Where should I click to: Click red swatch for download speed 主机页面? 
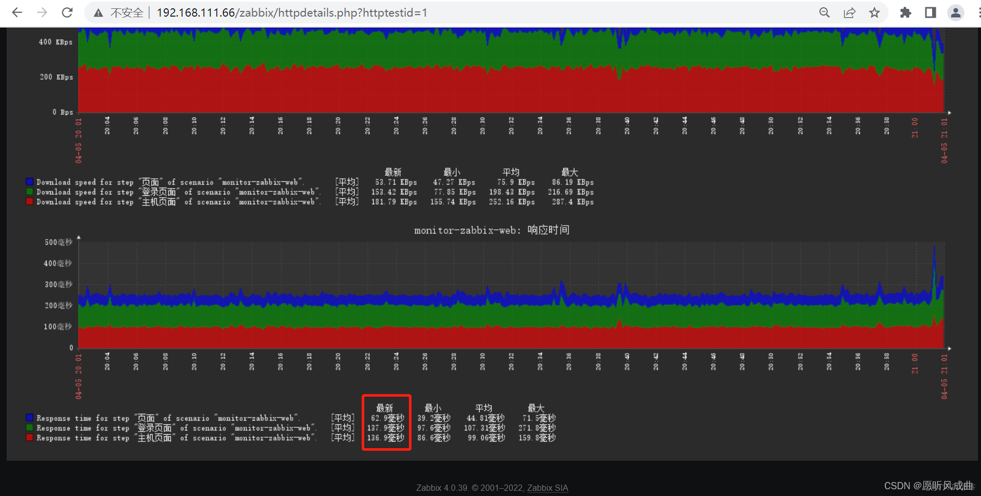coord(30,202)
